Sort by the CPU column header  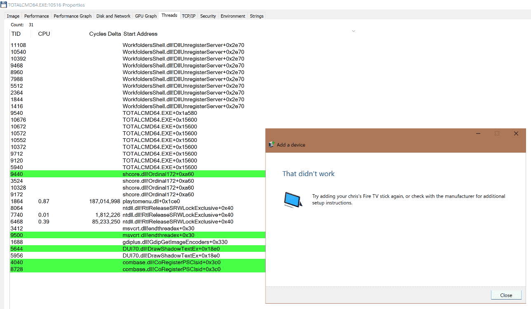pos(44,34)
